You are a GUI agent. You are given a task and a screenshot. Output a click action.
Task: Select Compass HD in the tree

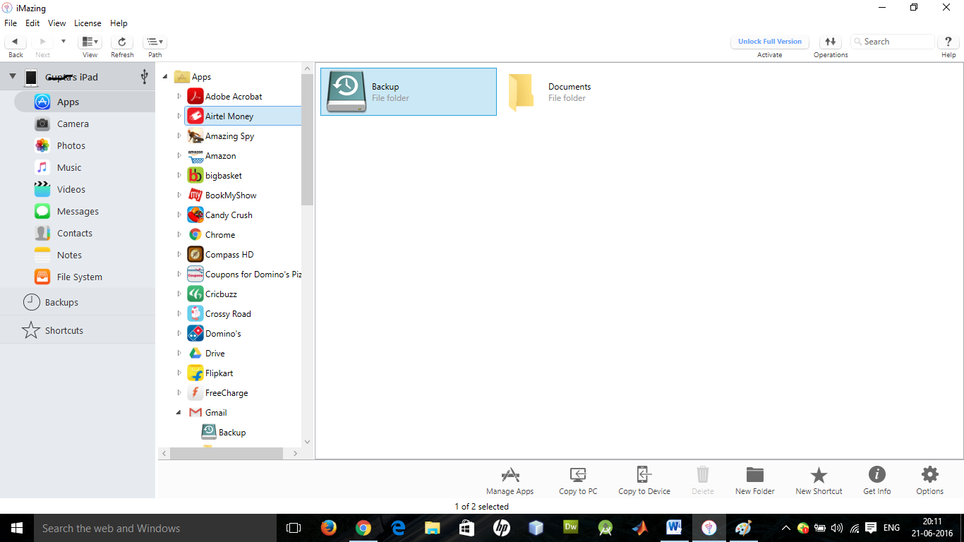pos(229,255)
